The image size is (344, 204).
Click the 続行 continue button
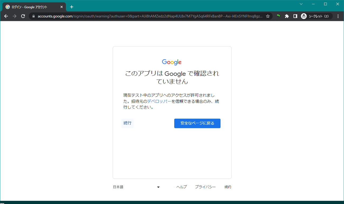click(x=127, y=123)
